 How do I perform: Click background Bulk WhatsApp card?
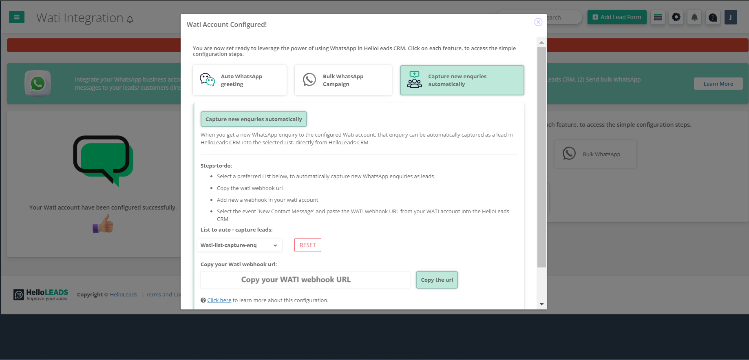[595, 154]
